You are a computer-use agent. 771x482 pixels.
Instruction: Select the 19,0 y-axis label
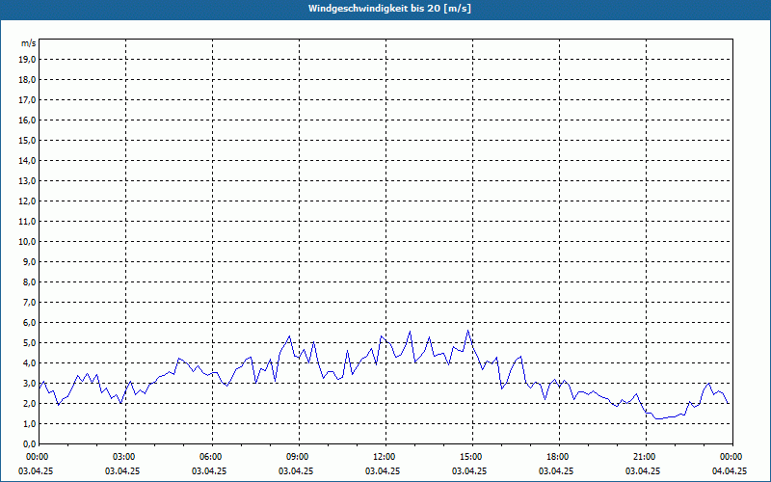(27, 60)
